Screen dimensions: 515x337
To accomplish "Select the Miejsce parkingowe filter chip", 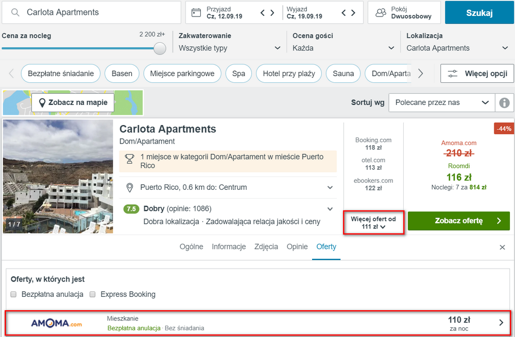I will (182, 74).
